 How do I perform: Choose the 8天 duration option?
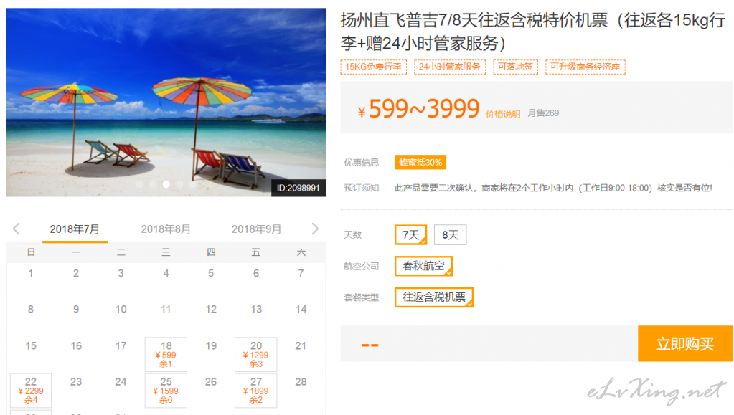coord(451,235)
